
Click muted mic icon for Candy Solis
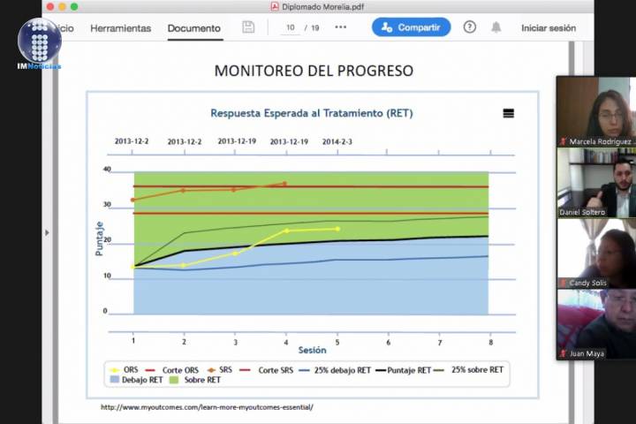[563, 284]
